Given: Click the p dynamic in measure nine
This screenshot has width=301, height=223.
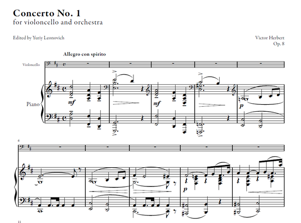Looking at the screenshot, I should point(185,189).
